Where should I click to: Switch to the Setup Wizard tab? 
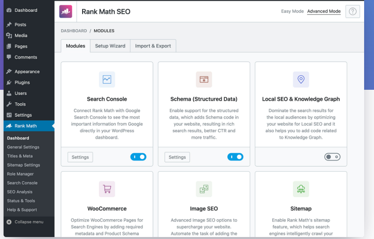click(x=110, y=46)
